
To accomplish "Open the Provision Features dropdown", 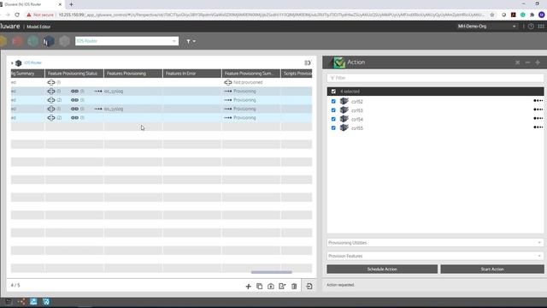I will (x=435, y=256).
